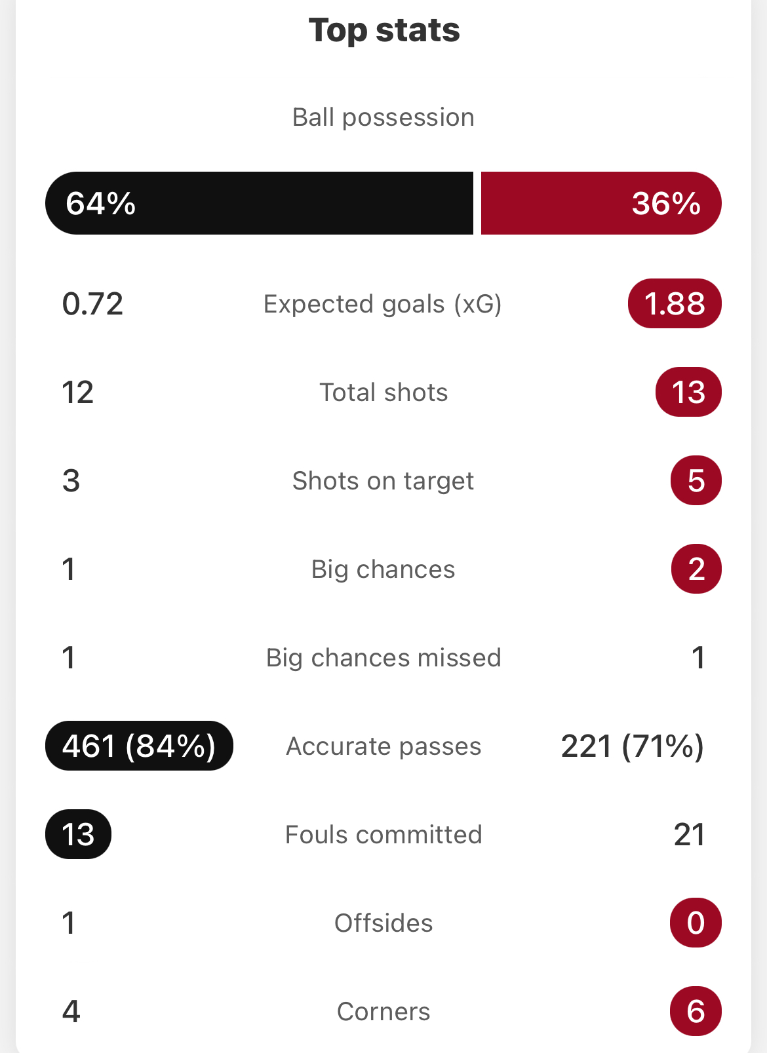Select the black 13 fouls committed badge
The width and height of the screenshot is (767, 1053).
click(x=78, y=834)
